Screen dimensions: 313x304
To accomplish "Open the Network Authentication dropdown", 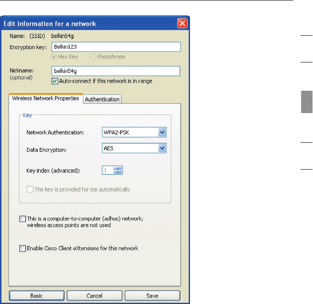I will tap(162, 132).
